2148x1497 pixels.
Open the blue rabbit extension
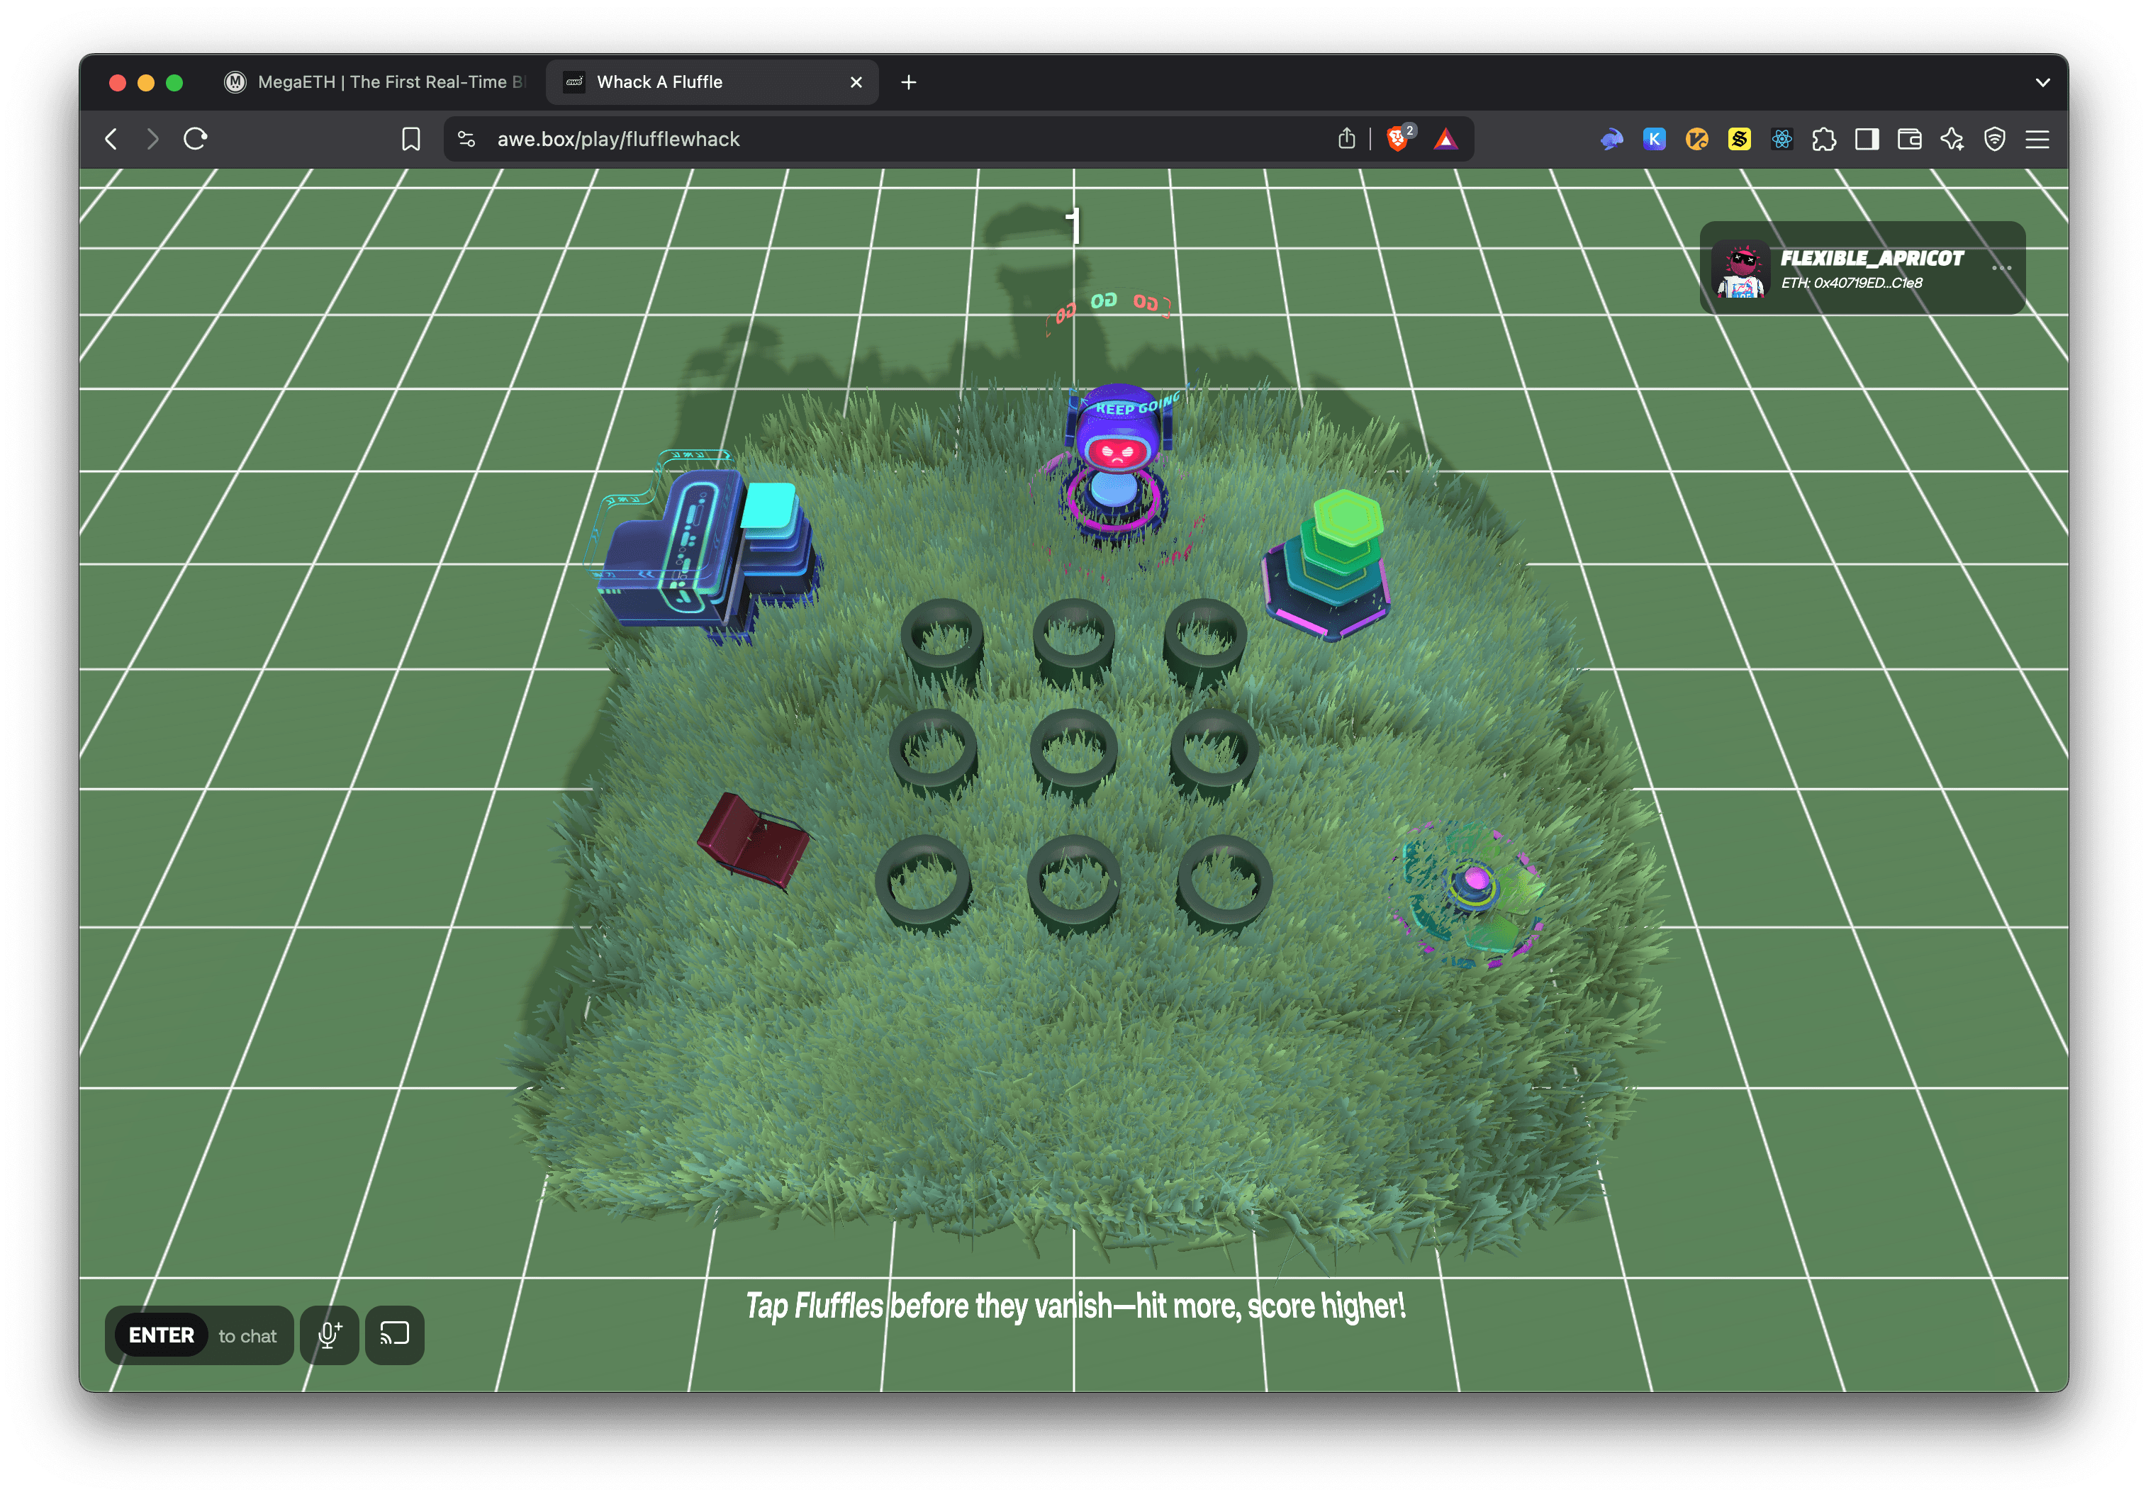(1611, 140)
